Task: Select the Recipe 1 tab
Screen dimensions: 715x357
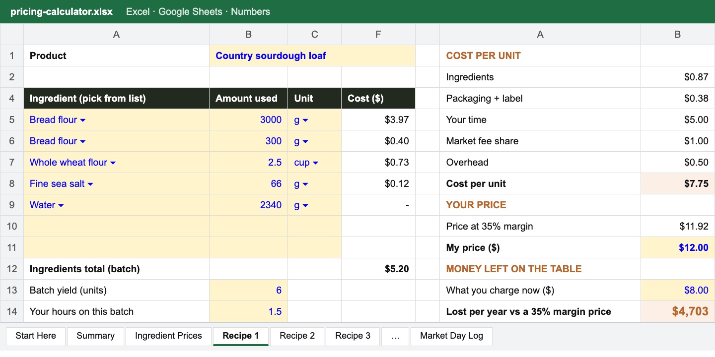Action: [x=241, y=336]
